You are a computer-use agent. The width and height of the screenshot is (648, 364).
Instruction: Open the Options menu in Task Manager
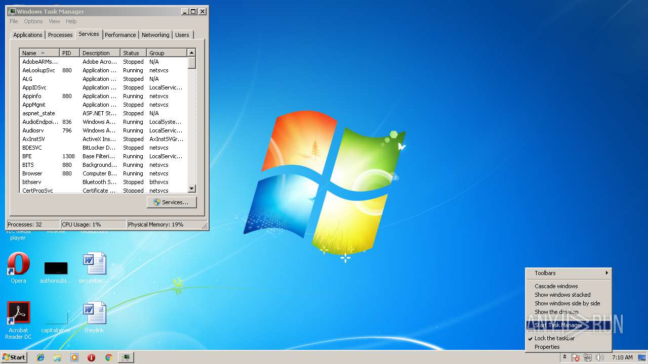(33, 21)
